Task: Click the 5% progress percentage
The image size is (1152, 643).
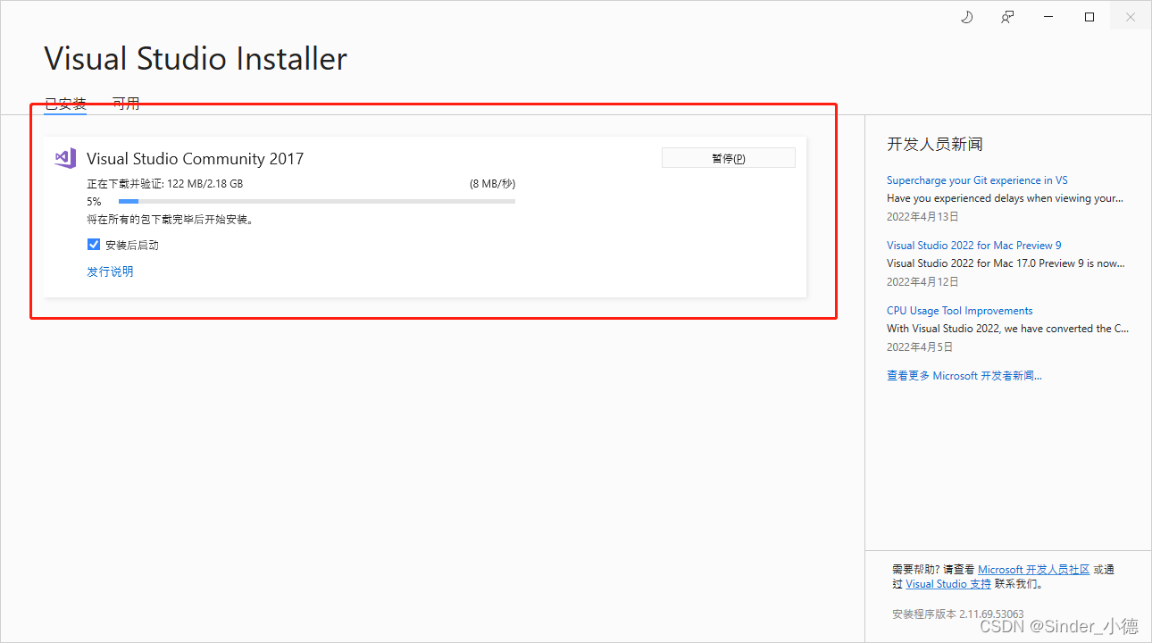Action: pyautogui.click(x=94, y=202)
